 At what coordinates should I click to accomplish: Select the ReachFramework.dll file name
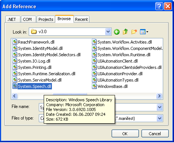(36, 42)
